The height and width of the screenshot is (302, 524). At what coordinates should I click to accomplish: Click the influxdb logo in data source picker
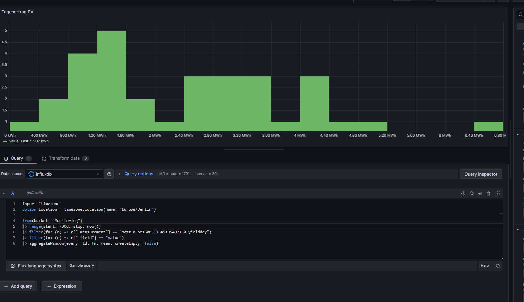pos(31,174)
